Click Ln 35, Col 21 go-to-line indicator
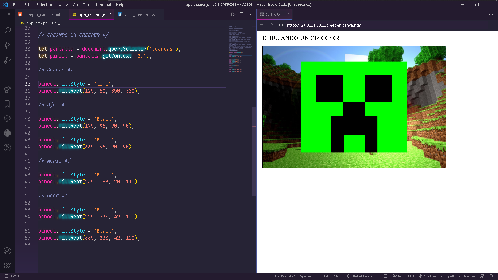Image resolution: width=498 pixels, height=280 pixels. [x=285, y=276]
